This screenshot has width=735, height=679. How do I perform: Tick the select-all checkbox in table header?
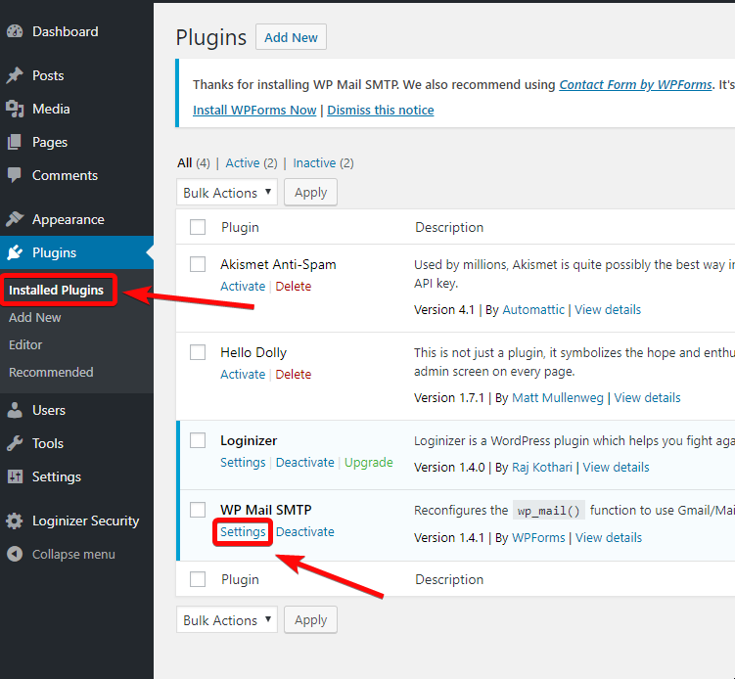click(x=198, y=227)
